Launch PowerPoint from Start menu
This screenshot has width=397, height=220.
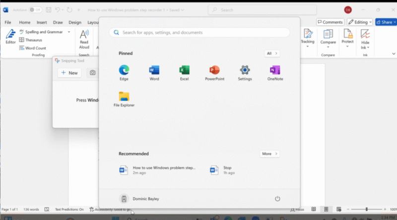(x=214, y=73)
